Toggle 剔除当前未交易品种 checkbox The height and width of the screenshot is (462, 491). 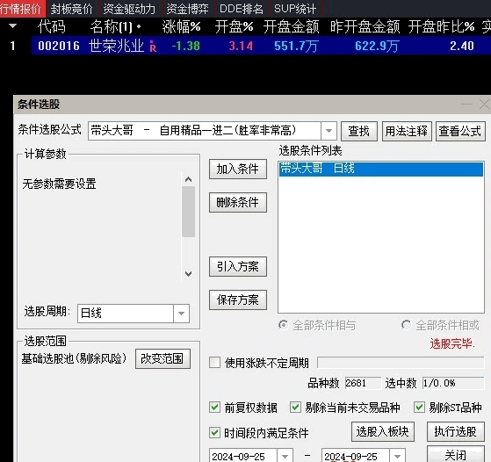[295, 408]
